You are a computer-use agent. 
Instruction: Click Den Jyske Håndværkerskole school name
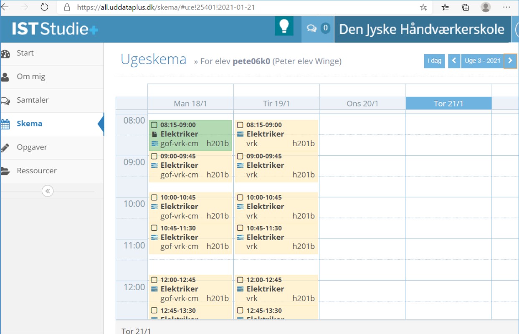coord(422,29)
